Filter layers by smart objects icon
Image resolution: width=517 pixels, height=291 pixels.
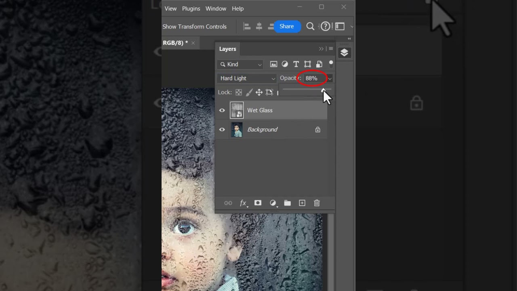(x=319, y=64)
